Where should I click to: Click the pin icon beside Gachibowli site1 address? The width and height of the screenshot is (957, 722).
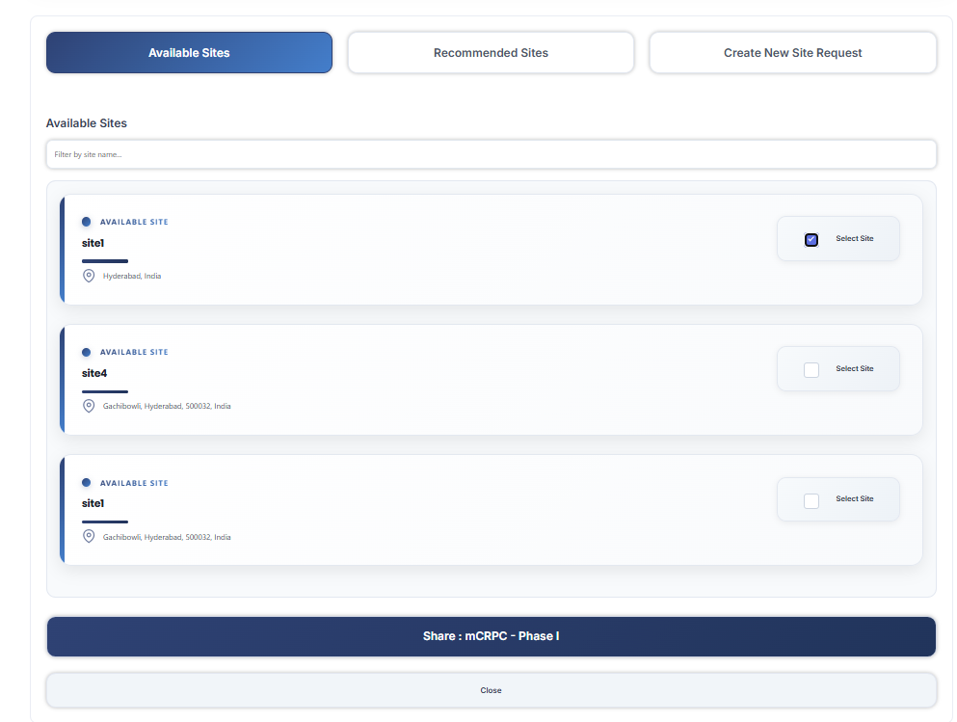tap(89, 537)
